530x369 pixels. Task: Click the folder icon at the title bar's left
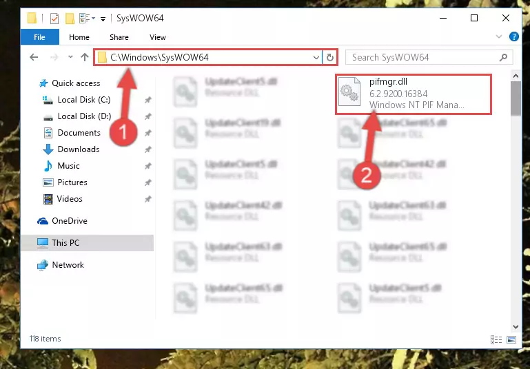pyautogui.click(x=32, y=18)
